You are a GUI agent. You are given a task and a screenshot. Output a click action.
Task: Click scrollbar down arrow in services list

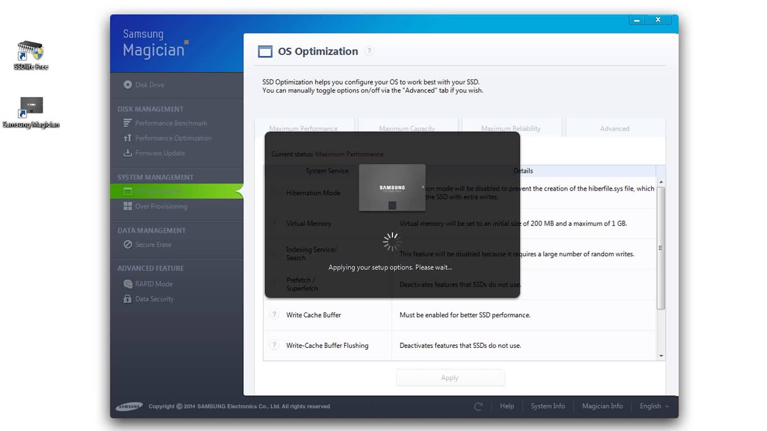point(661,356)
